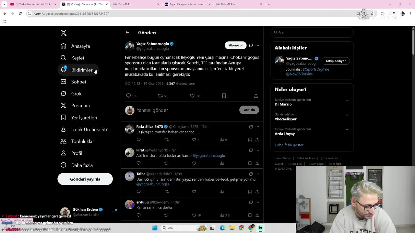Bookmark Rafa Silva 3473's reply
Viewport: 415px width, 233px height.
point(250,140)
